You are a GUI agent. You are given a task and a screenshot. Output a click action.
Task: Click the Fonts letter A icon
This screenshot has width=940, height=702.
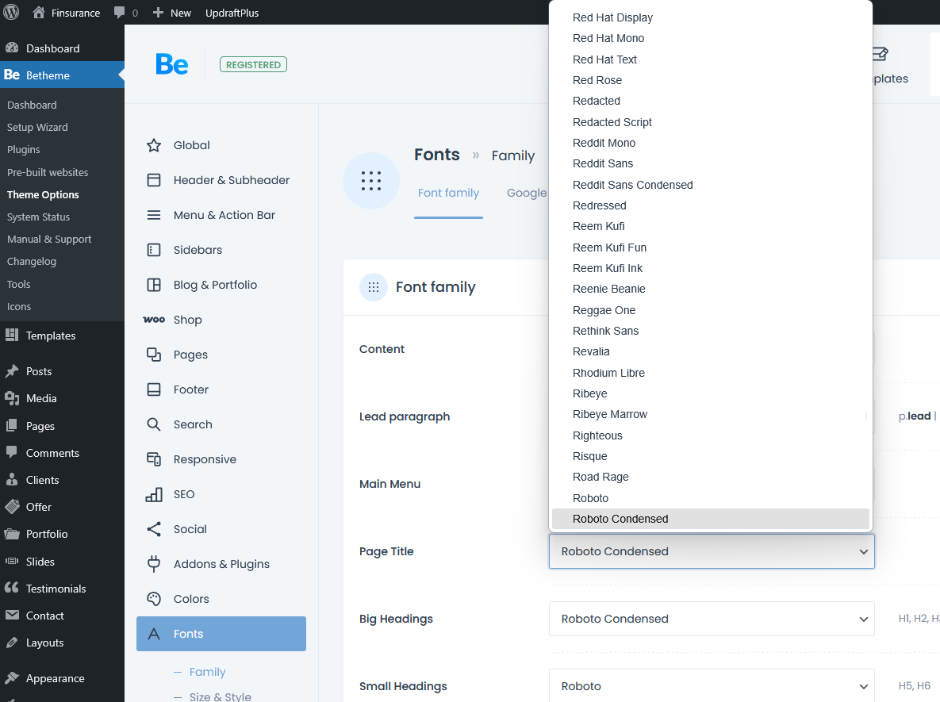154,634
